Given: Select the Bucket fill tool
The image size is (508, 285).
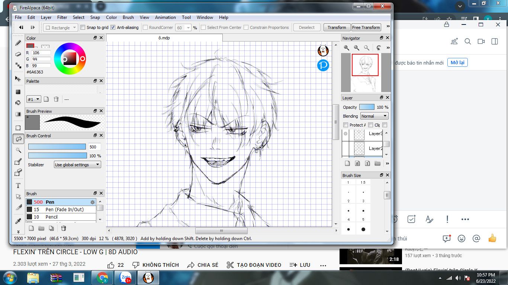Looking at the screenshot, I should (18, 103).
